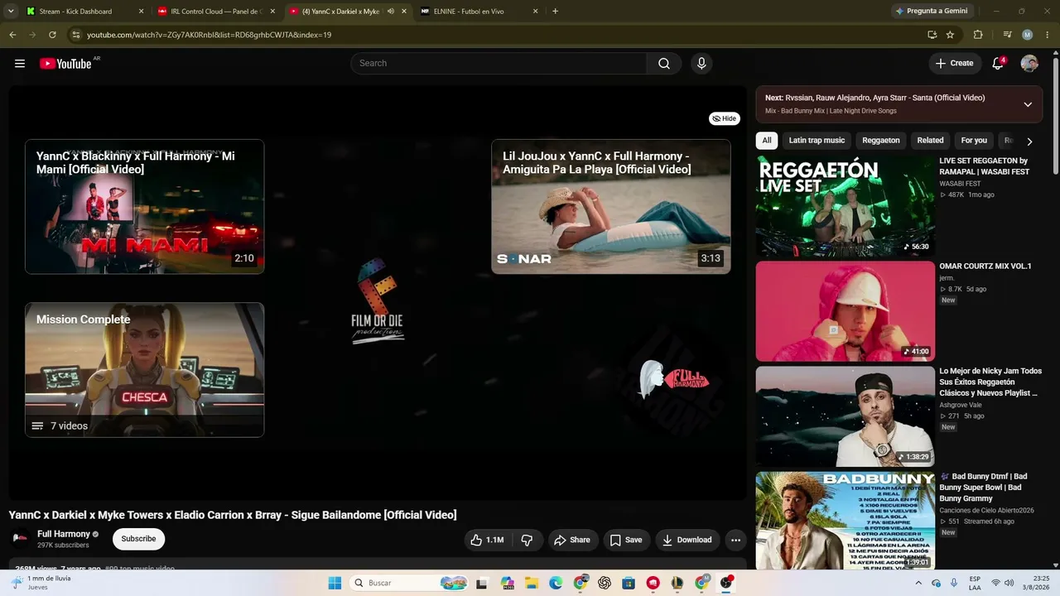
Task: Open OBS Studio from the taskbar
Action: click(x=726, y=583)
